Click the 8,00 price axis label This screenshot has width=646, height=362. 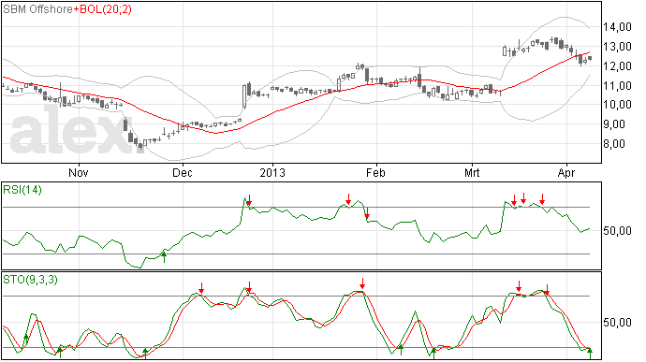(614, 144)
